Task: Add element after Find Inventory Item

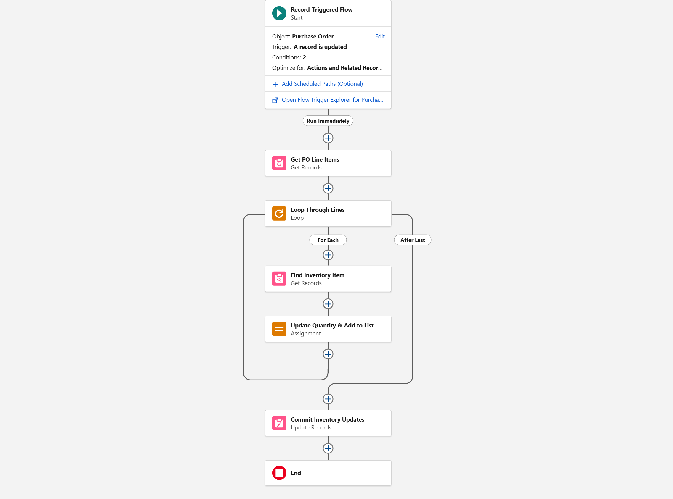Action: click(x=328, y=304)
